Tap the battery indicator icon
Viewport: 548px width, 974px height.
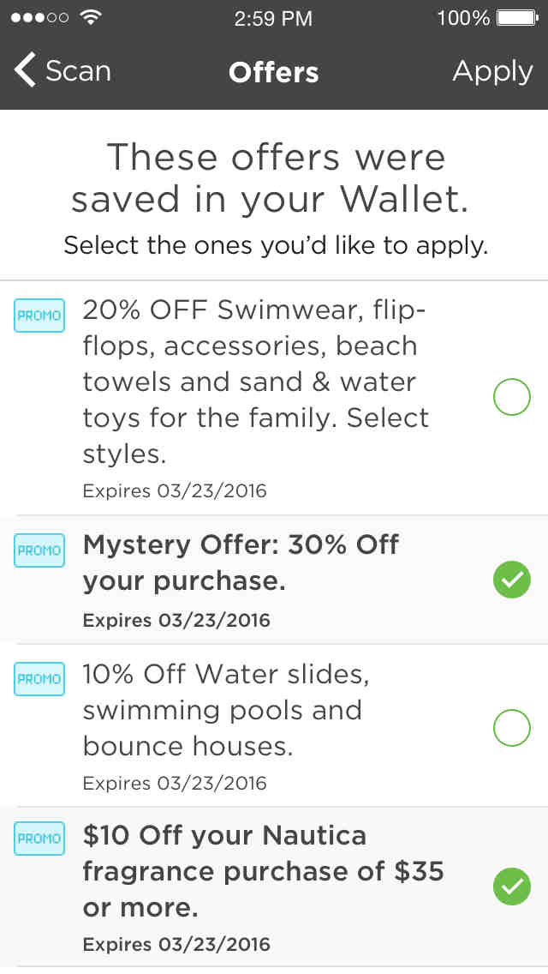click(516, 17)
